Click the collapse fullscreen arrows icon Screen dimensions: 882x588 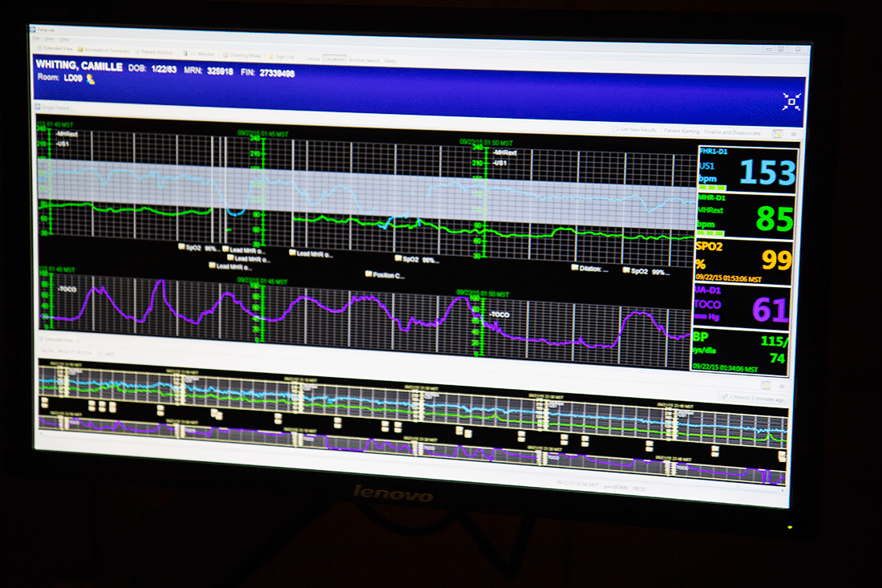[791, 101]
